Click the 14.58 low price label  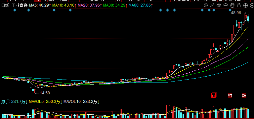[x=45, y=93]
